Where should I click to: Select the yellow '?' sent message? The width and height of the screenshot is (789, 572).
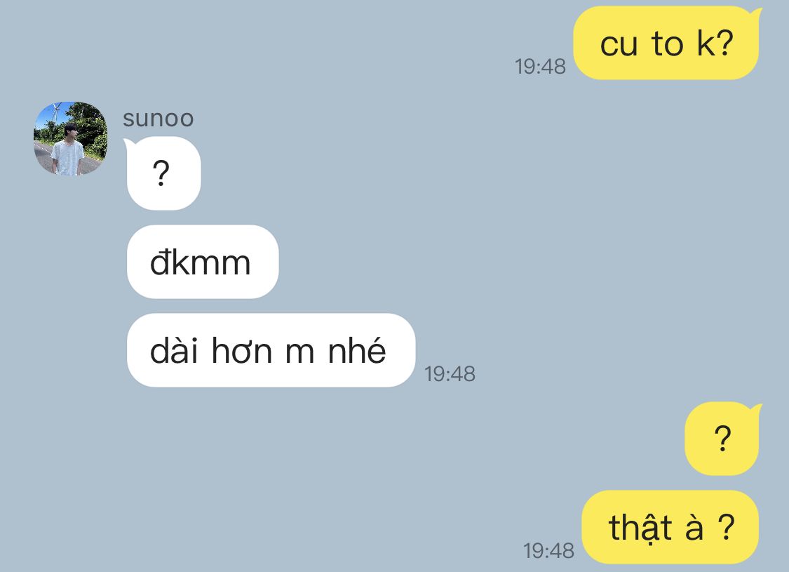click(x=722, y=439)
